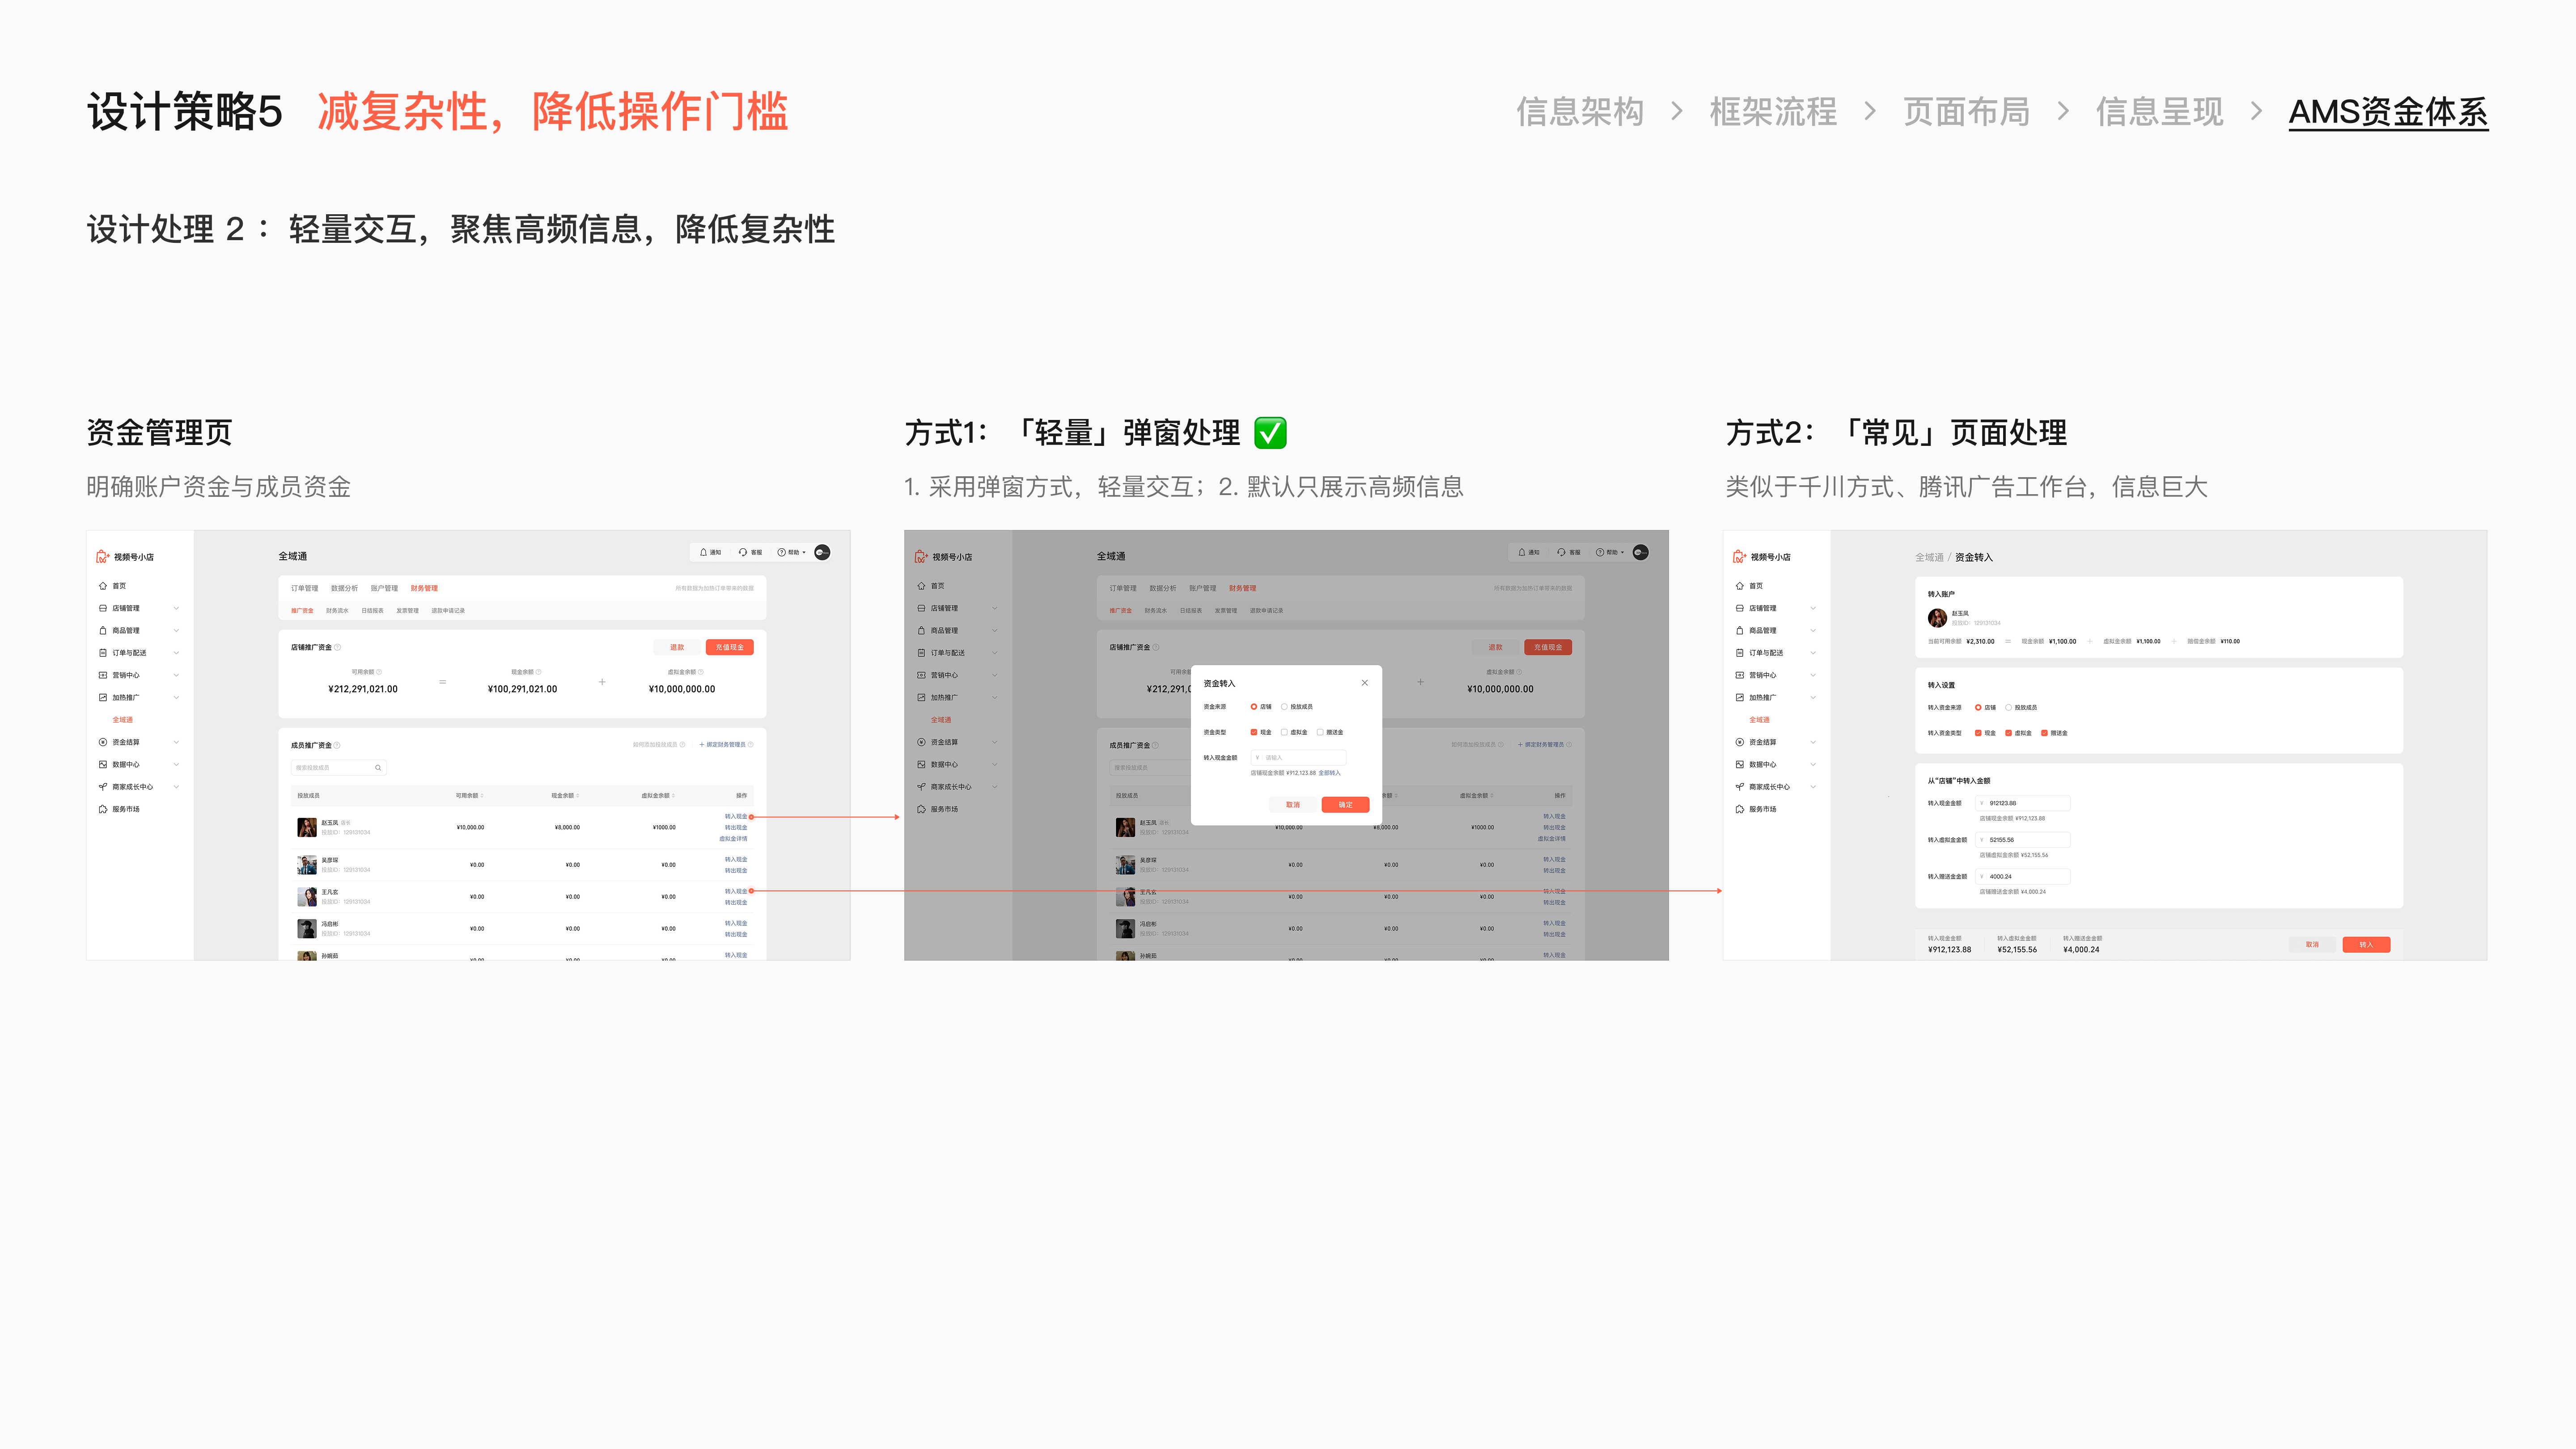This screenshot has width=2576, height=1449.
Task: Check 赠送金 checkbox in 资金转入 dialog
Action: [1320, 732]
